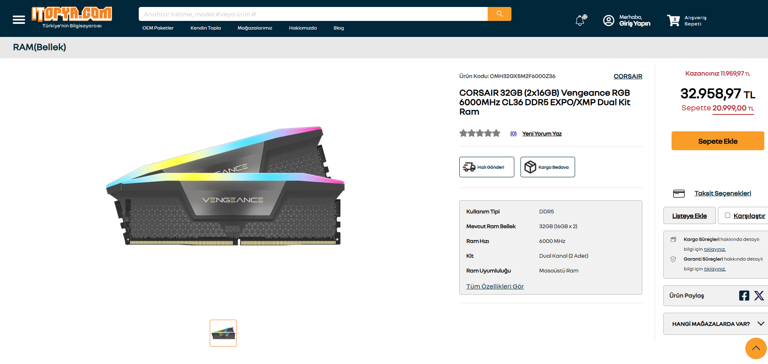This screenshot has width=768, height=364.
Task: Open the notifications bell icon
Action: [580, 20]
